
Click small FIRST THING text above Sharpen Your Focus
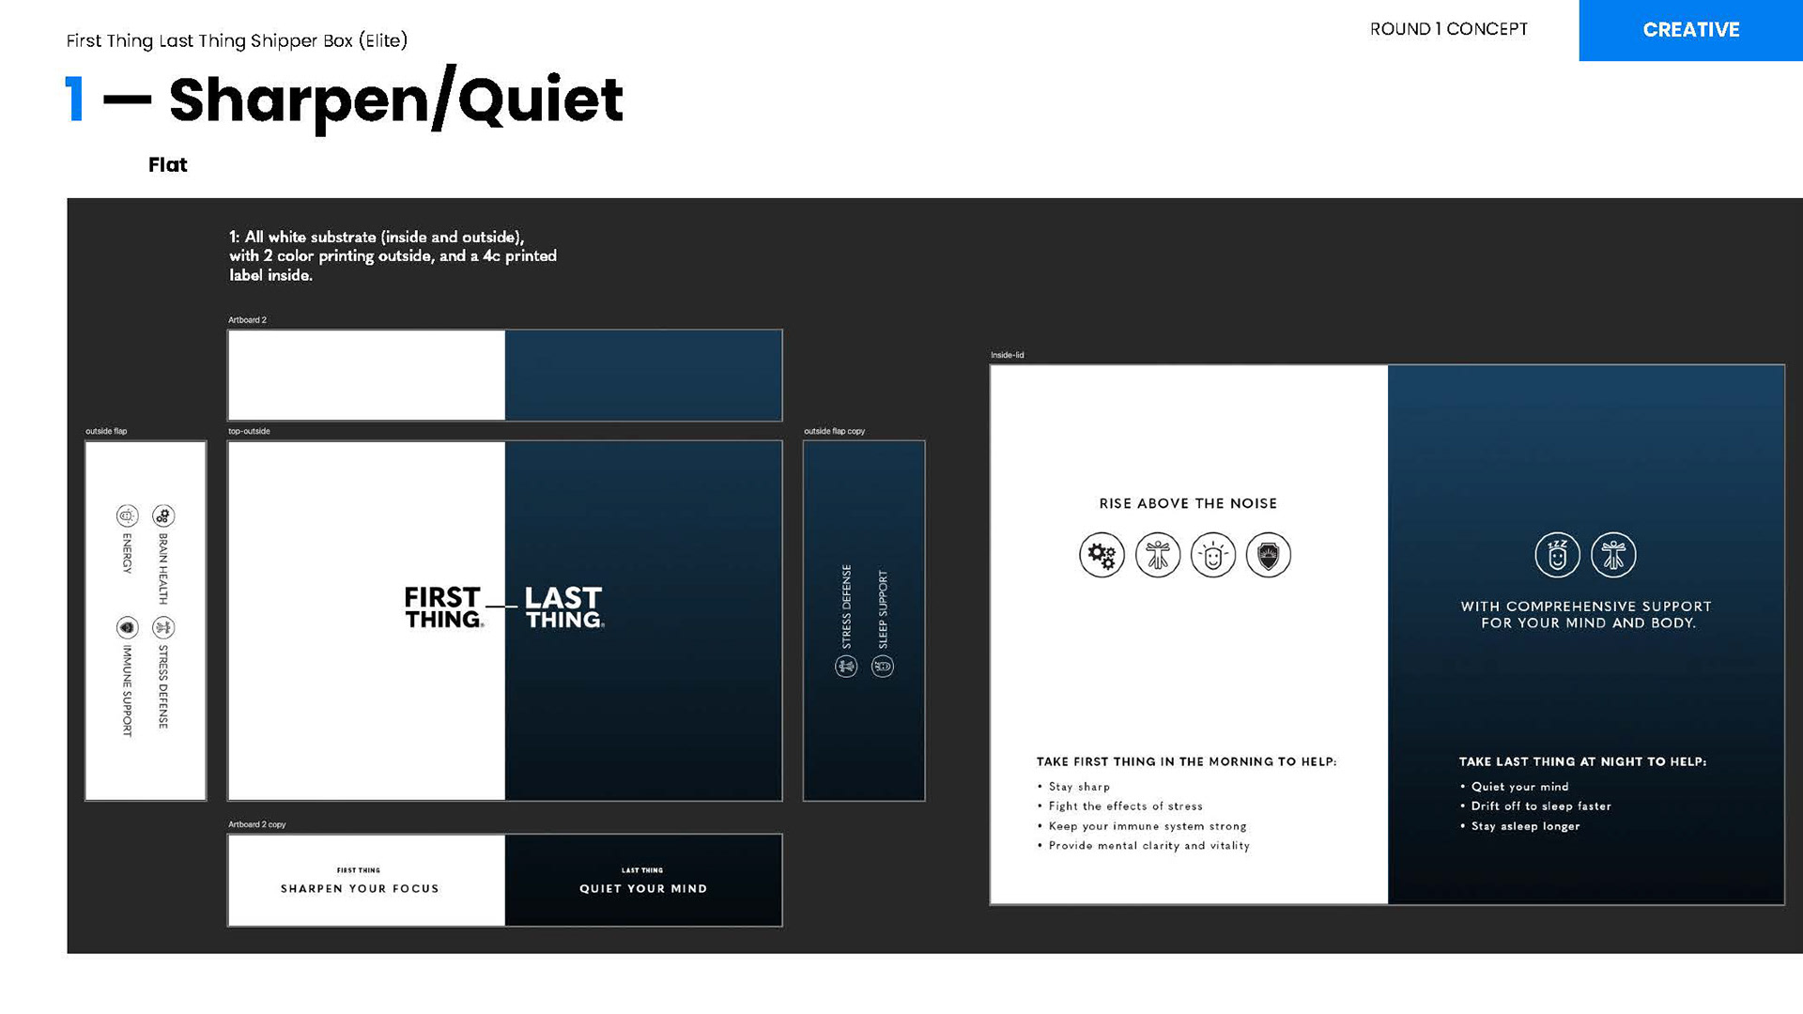[359, 870]
